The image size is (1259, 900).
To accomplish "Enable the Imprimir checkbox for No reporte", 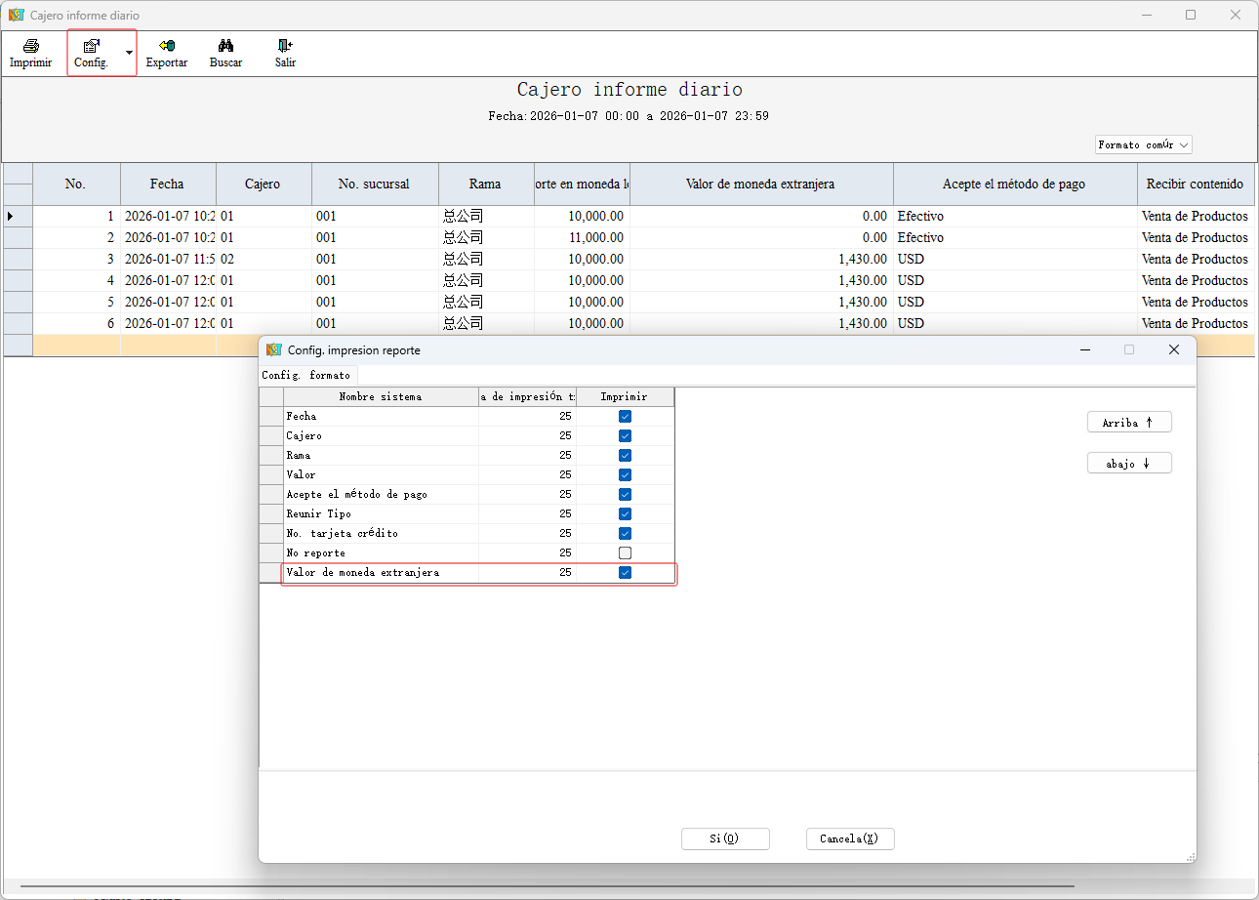I will (x=625, y=552).
